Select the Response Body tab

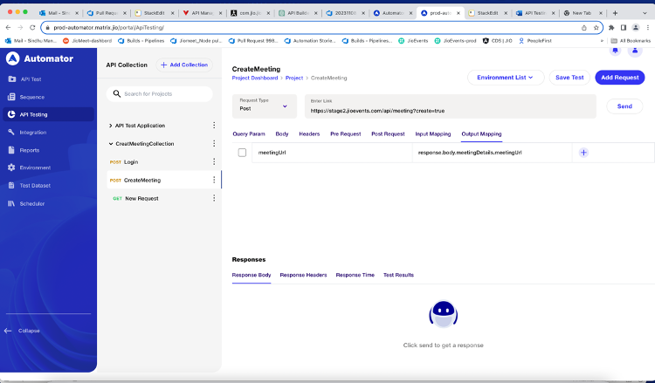tap(252, 275)
